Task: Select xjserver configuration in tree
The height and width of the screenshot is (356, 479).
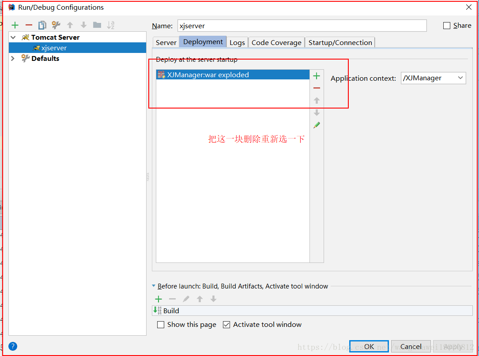Action: (x=78, y=48)
